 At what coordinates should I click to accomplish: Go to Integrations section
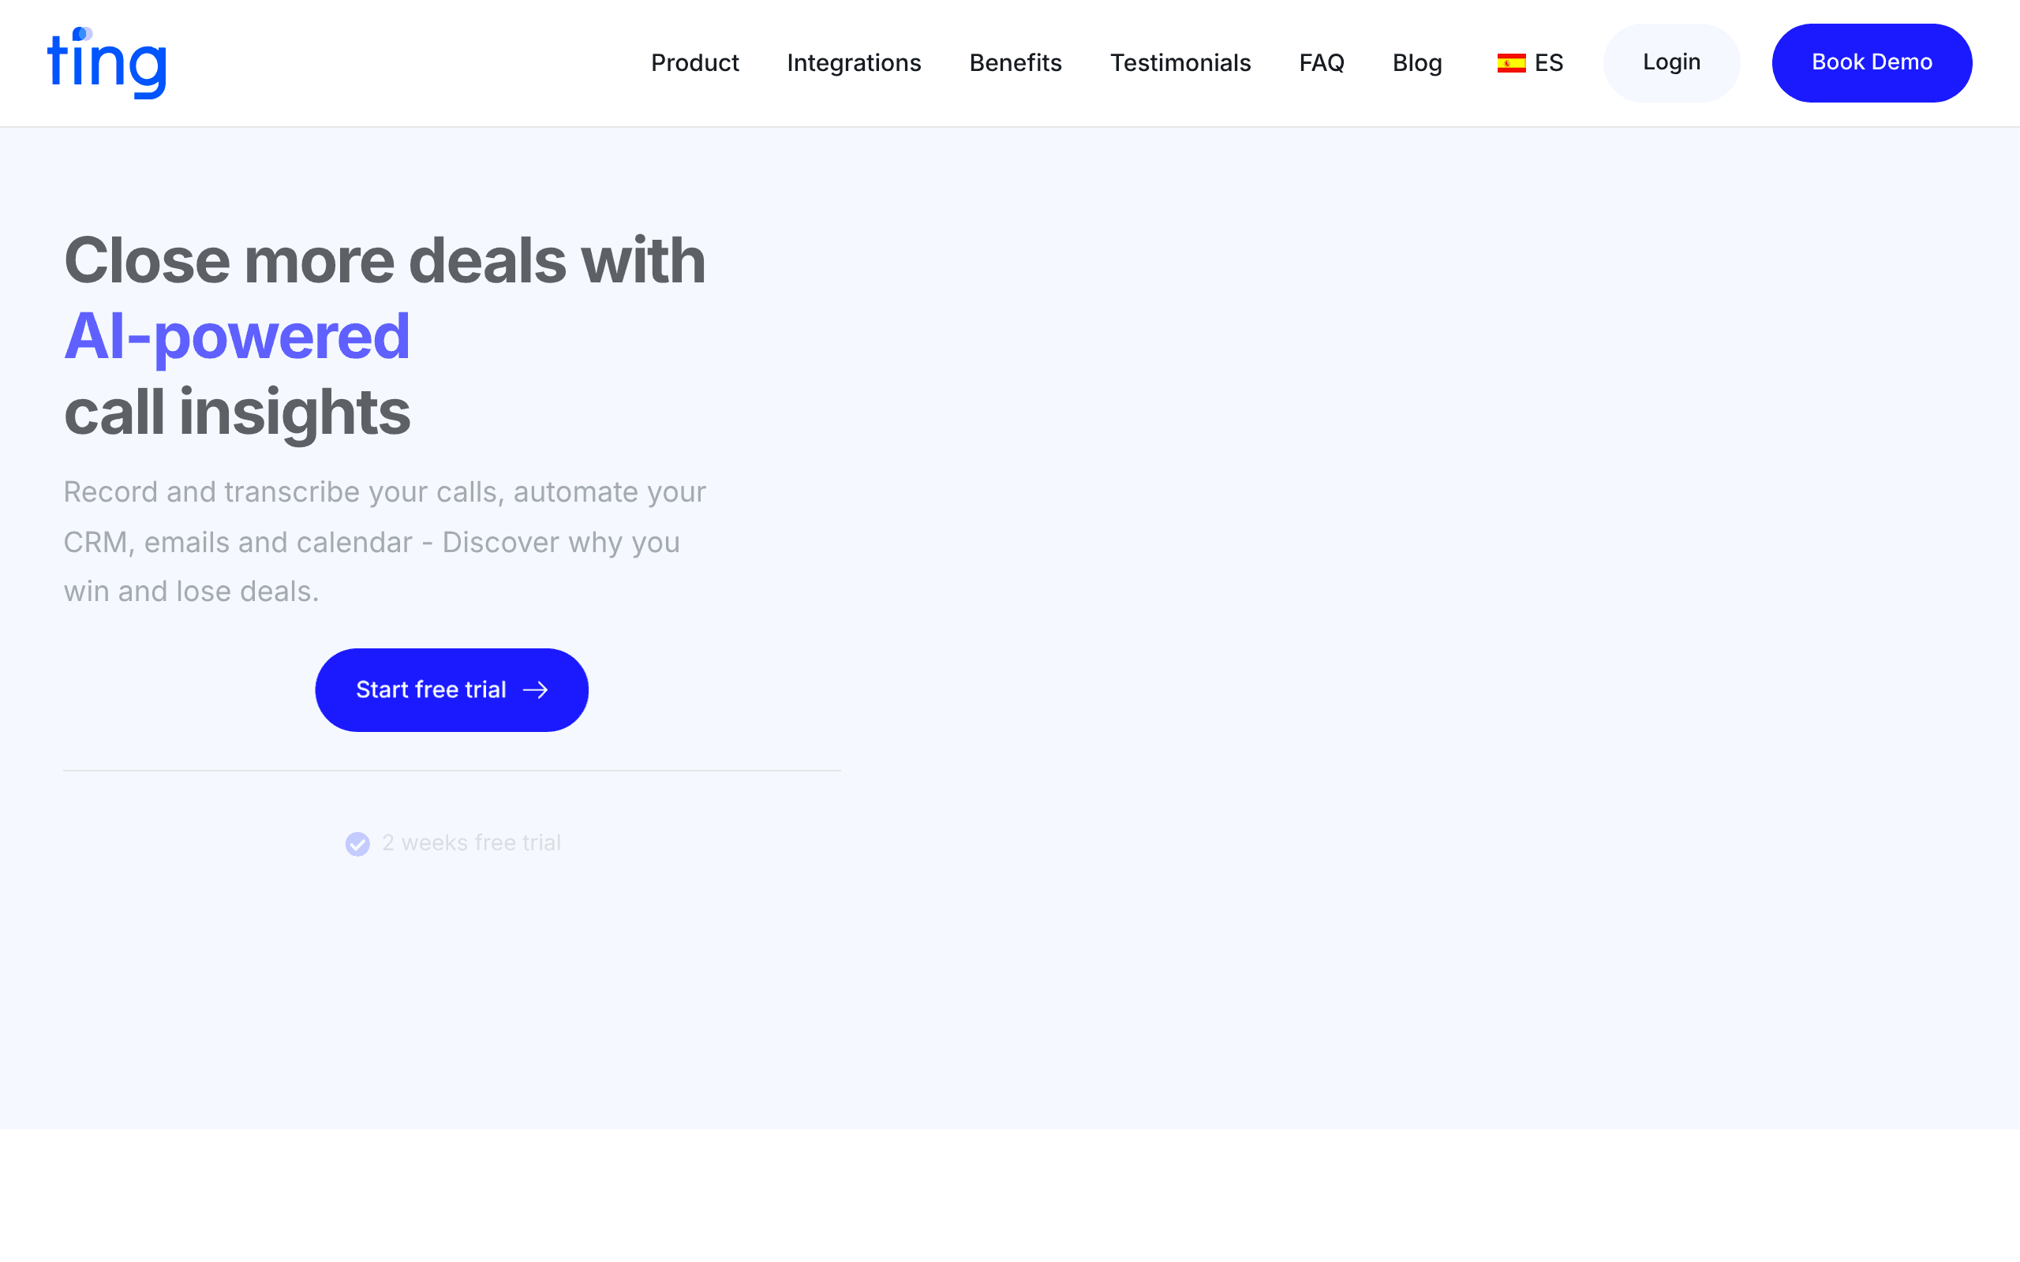coord(854,63)
